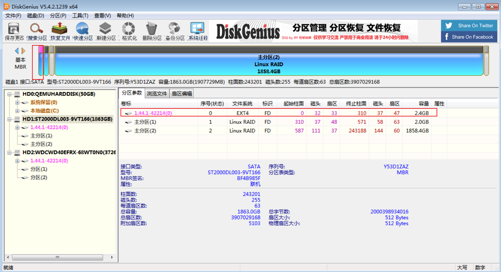This screenshot has height=272, width=501.
Task: Expand the 本地磁盘(C:) tree node
Action: tap(17, 111)
